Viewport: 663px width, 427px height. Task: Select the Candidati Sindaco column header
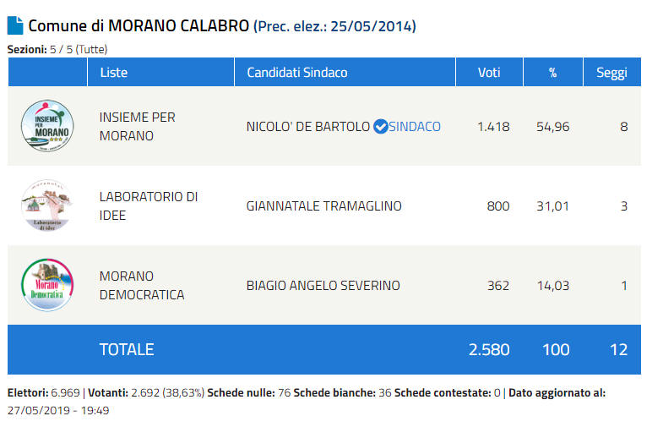point(296,73)
